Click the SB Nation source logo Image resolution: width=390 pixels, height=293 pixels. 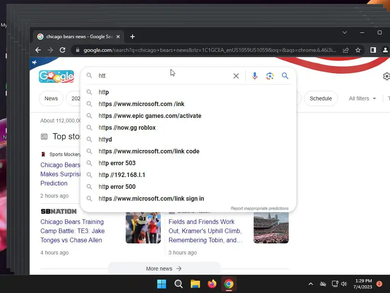59,211
